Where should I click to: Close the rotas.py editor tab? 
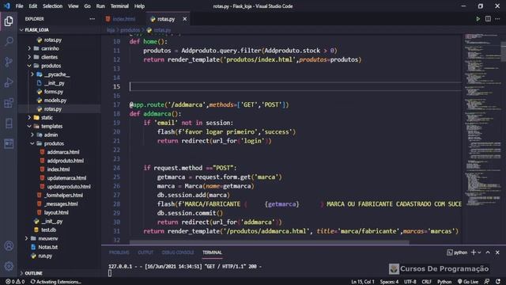pyautogui.click(x=184, y=19)
